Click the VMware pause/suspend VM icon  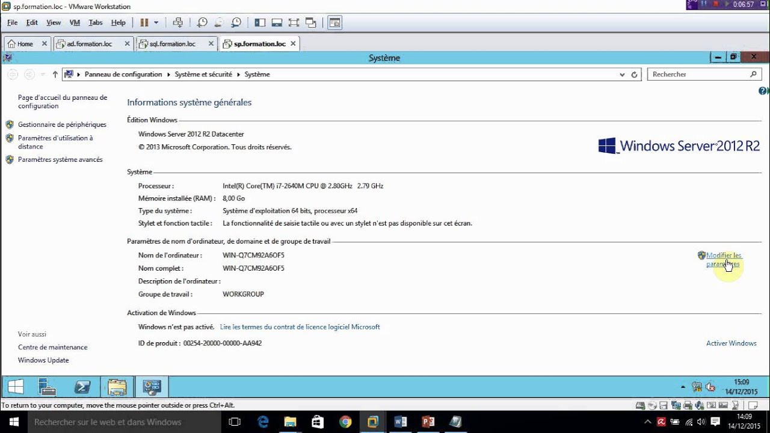[x=144, y=22]
